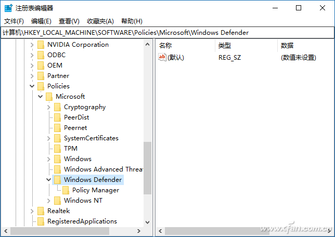Click the Realtek folder icon

41,211
